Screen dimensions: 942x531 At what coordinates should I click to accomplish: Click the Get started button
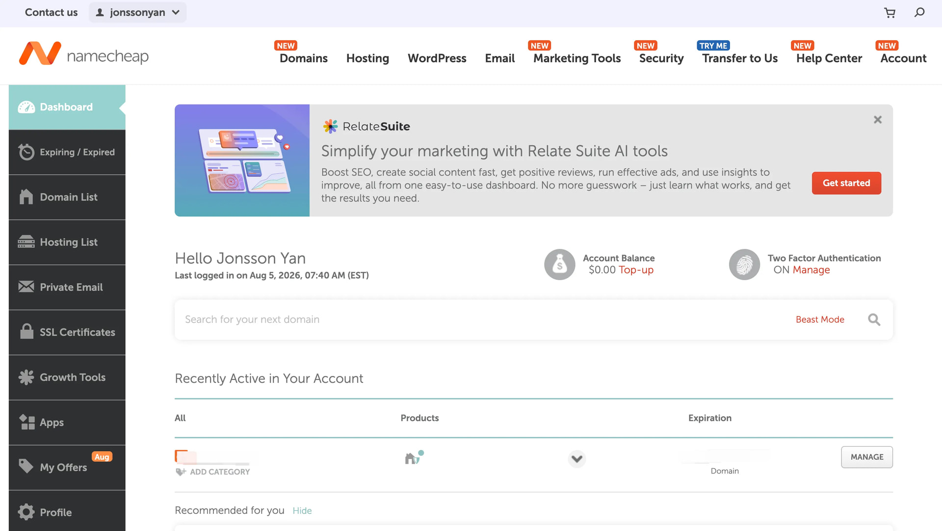(x=846, y=183)
